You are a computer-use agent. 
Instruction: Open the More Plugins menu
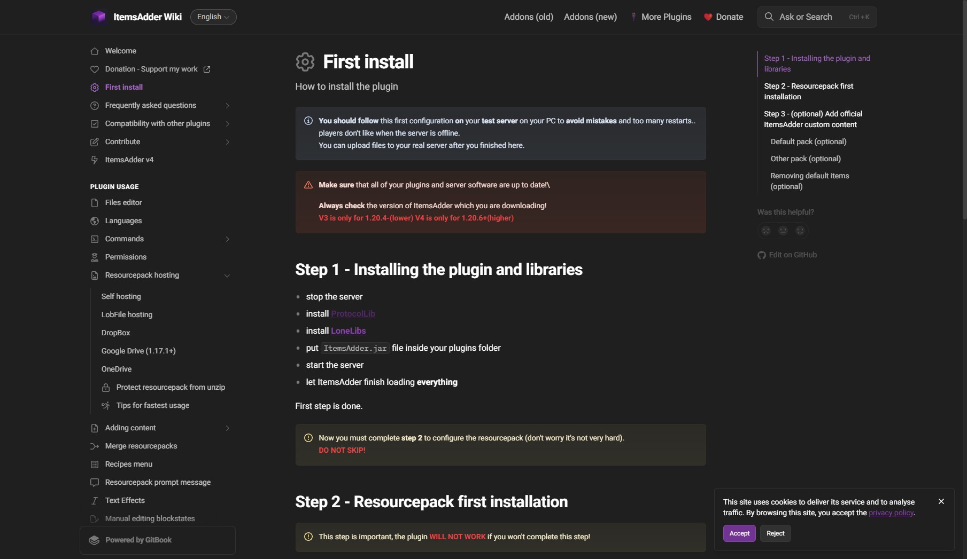point(666,17)
